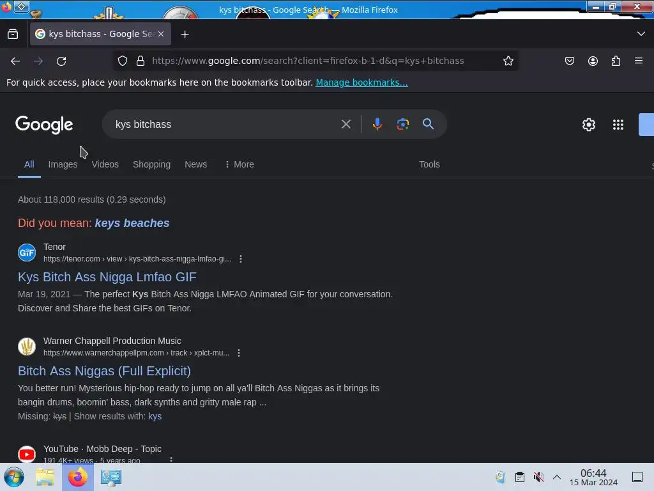Click the site security padlock icon
Viewport: 654px width, 491px height.
click(x=141, y=61)
